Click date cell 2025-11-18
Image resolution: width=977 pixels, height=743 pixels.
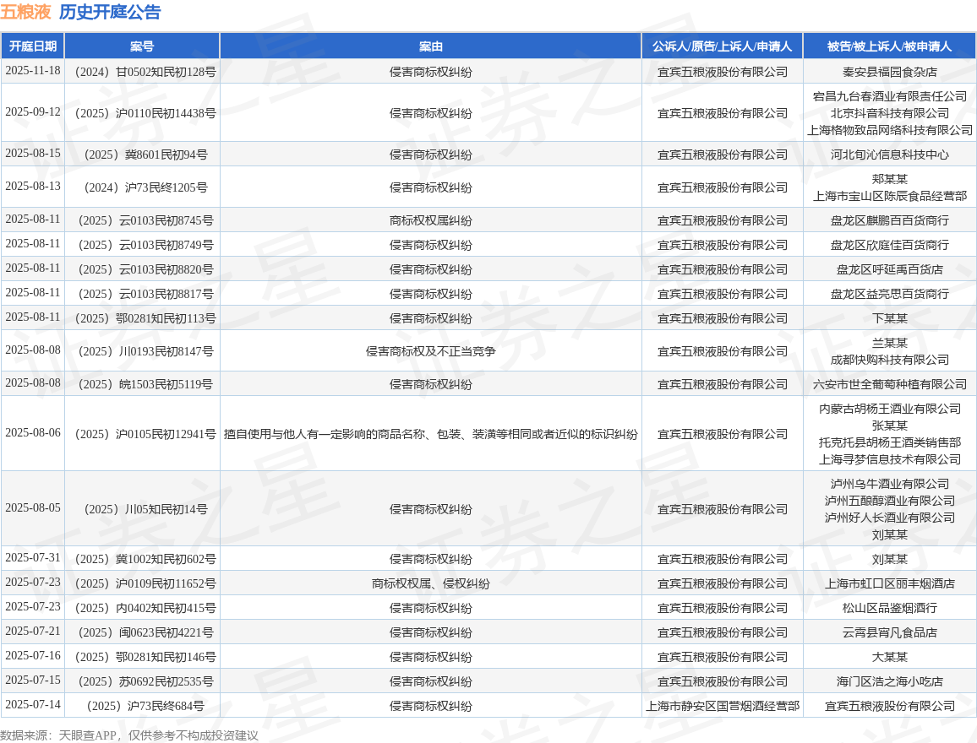click(x=33, y=71)
